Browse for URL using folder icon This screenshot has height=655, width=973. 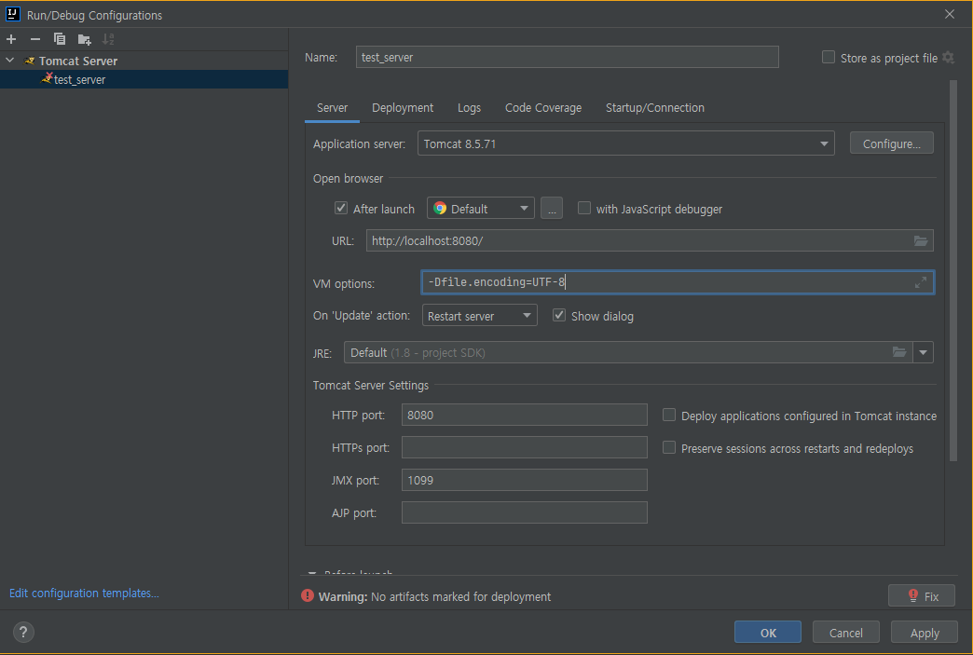pos(921,240)
